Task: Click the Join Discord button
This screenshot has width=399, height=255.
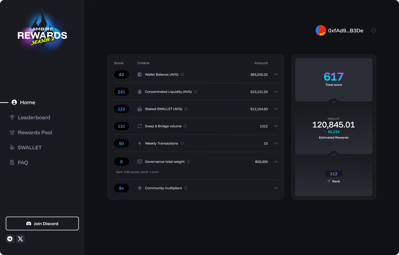Action: point(42,224)
